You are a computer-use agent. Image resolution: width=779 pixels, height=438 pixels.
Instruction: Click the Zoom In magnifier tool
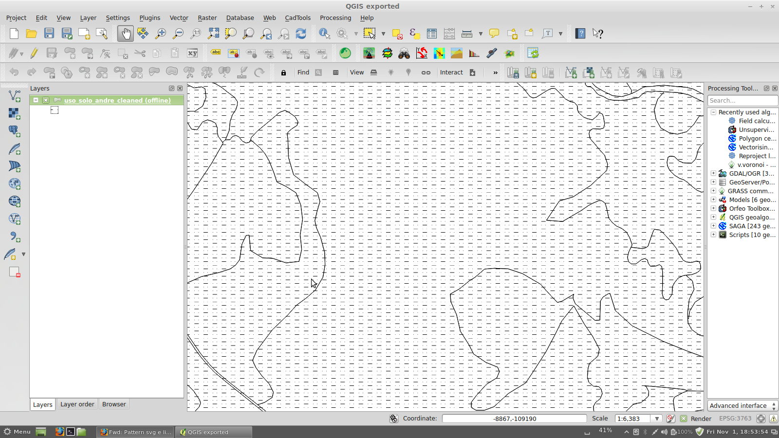click(160, 34)
